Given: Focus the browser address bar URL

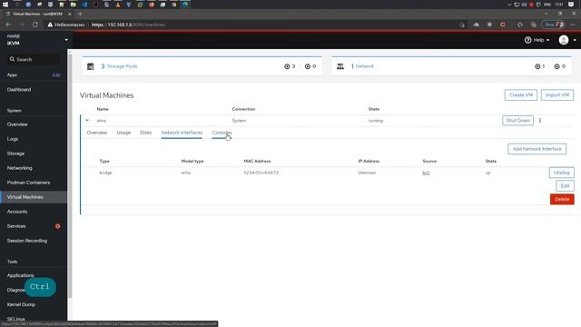Looking at the screenshot, I should click(x=128, y=25).
